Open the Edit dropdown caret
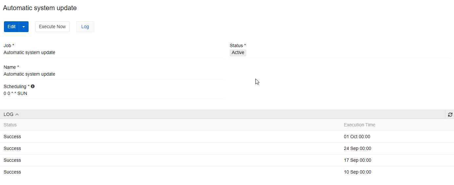The height and width of the screenshot is (185, 454). [x=24, y=27]
